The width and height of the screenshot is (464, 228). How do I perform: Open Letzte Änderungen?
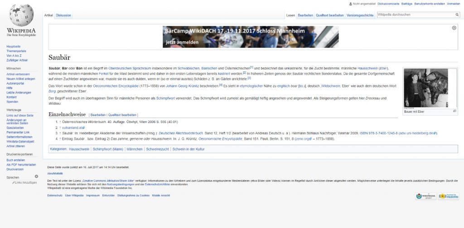pos(19,93)
